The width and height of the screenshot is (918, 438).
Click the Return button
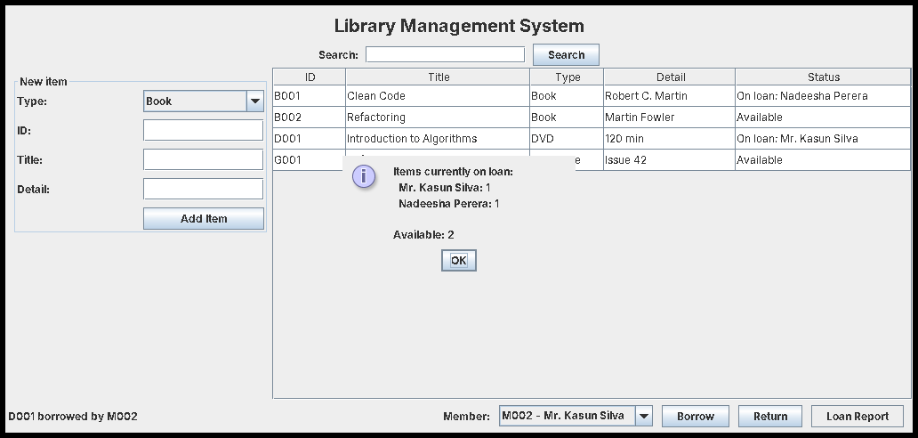[769, 417]
